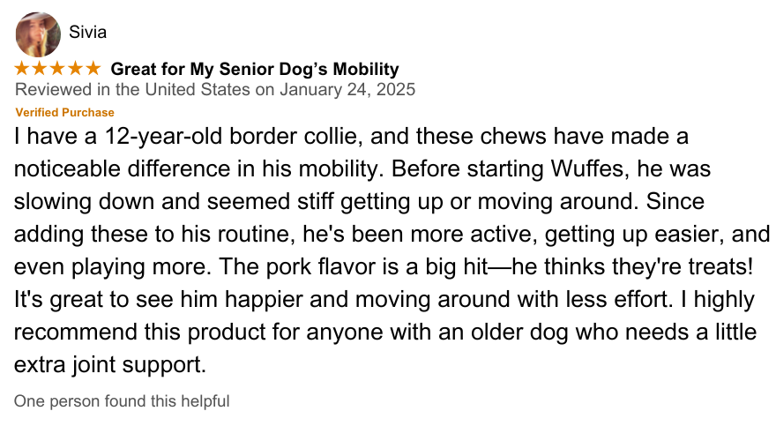The height and width of the screenshot is (441, 776).
Task: Click the review date January 24, 2025
Action: [x=347, y=90]
